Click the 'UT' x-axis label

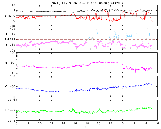(x=87, y=127)
